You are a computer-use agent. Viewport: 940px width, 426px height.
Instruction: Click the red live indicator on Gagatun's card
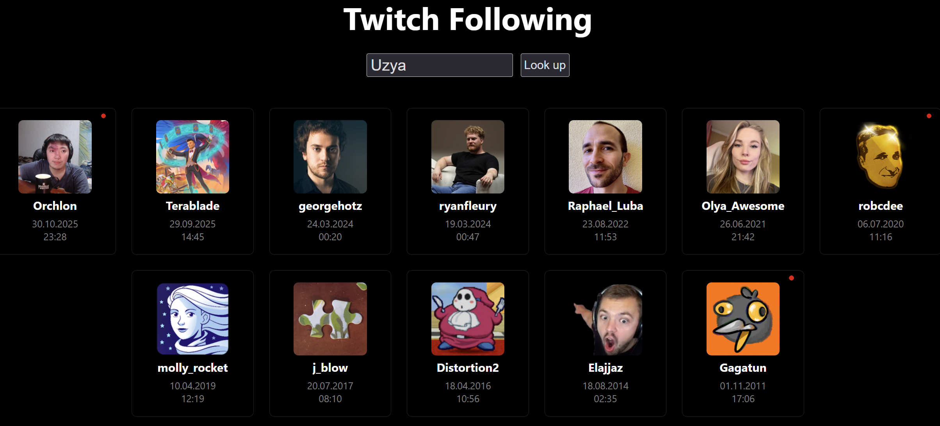click(791, 278)
